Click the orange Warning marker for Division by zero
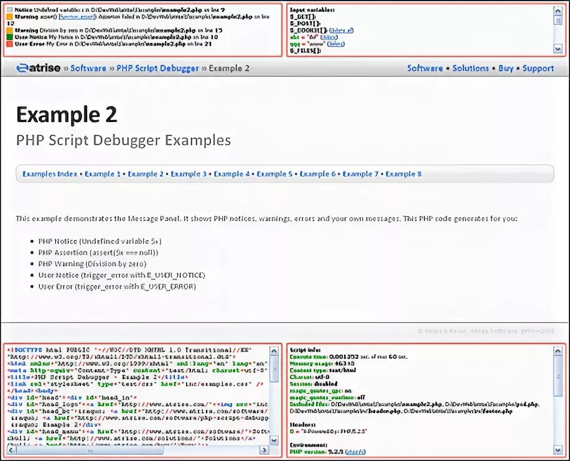570x461 pixels. coord(10,30)
